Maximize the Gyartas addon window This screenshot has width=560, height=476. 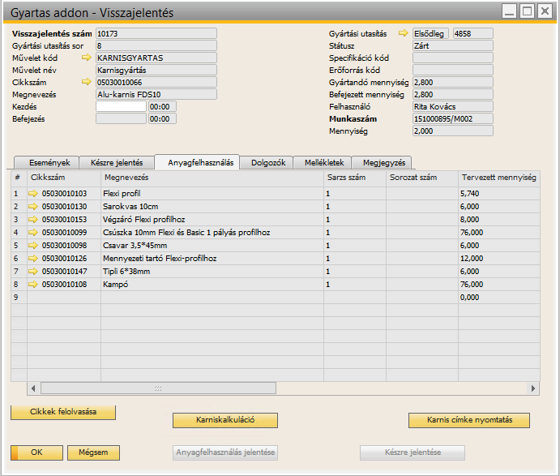click(527, 11)
